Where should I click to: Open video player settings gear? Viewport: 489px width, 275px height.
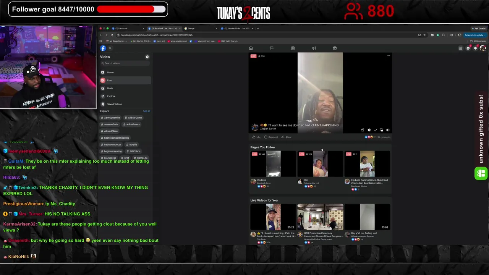(369, 130)
